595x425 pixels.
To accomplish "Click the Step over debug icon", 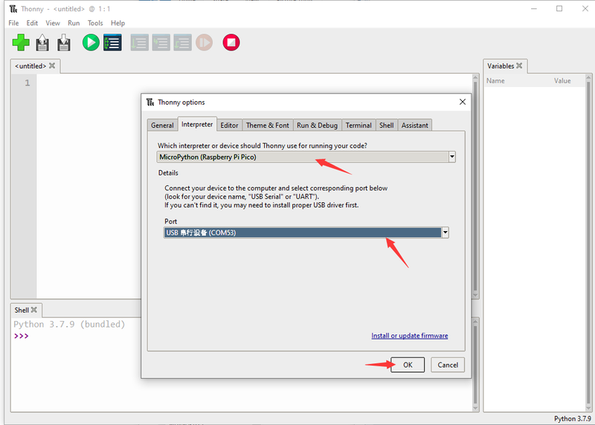I will 139,42.
